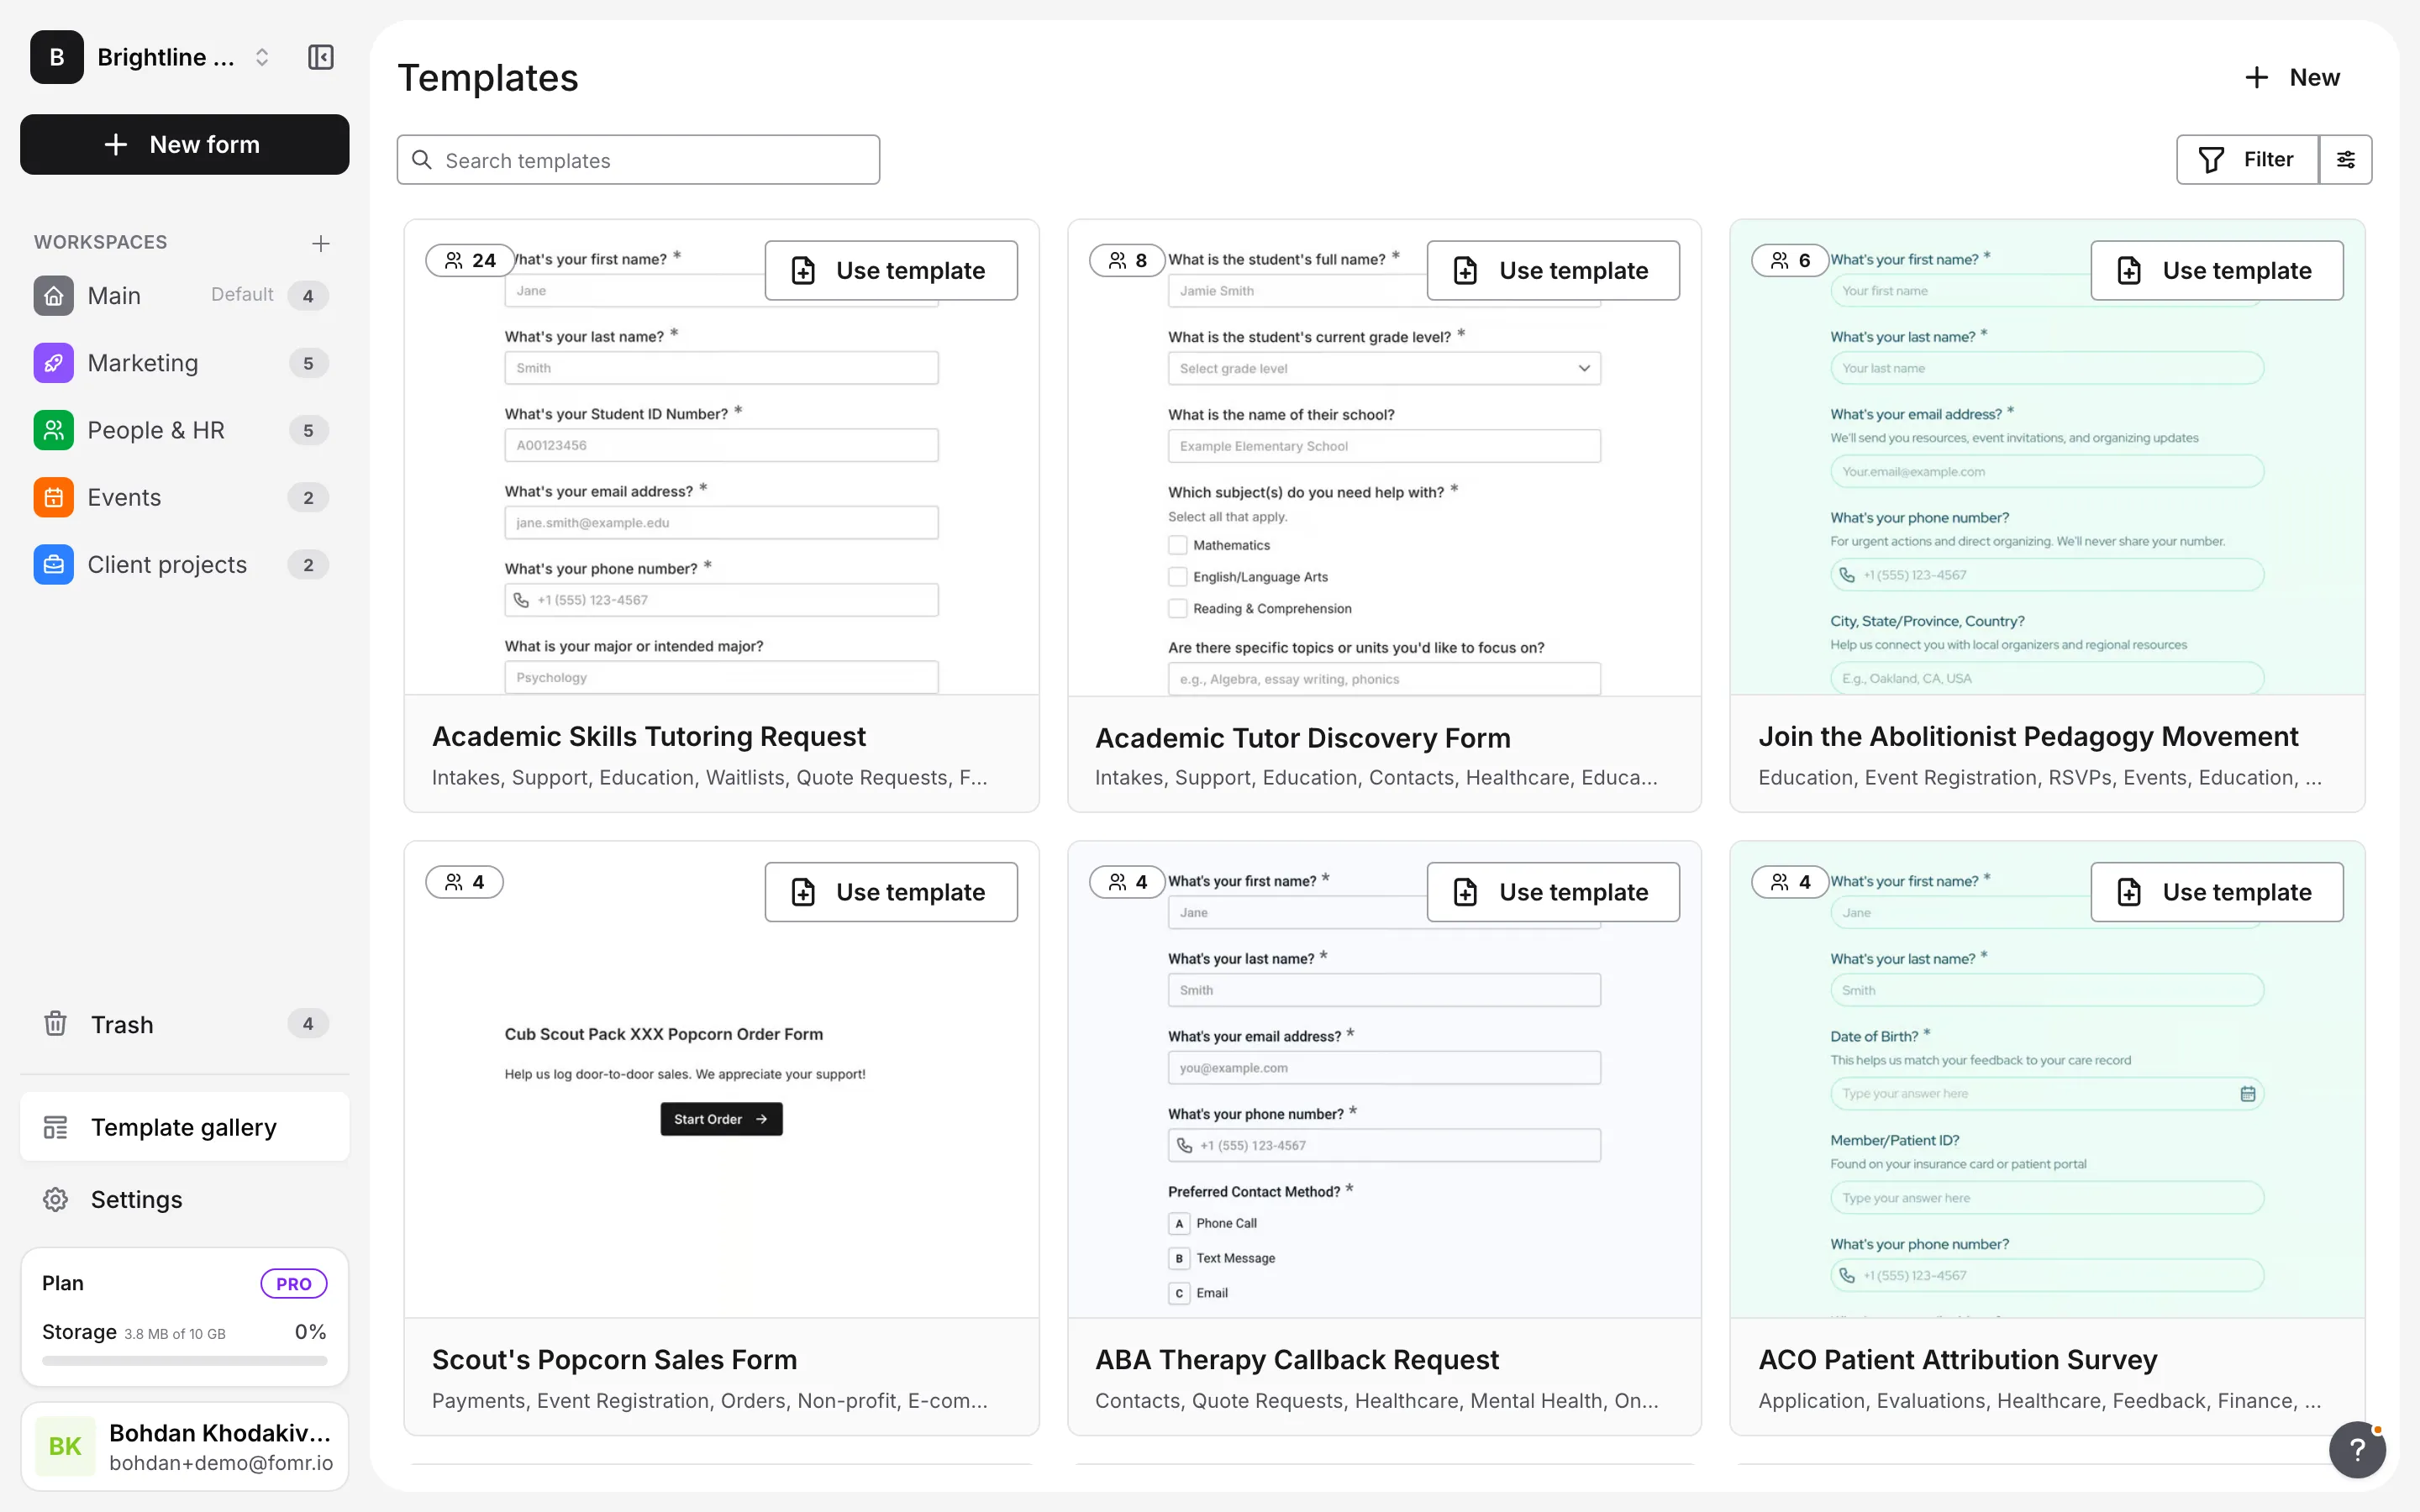Open the People & HR workspace
The width and height of the screenshot is (2420, 1512).
pos(183,430)
